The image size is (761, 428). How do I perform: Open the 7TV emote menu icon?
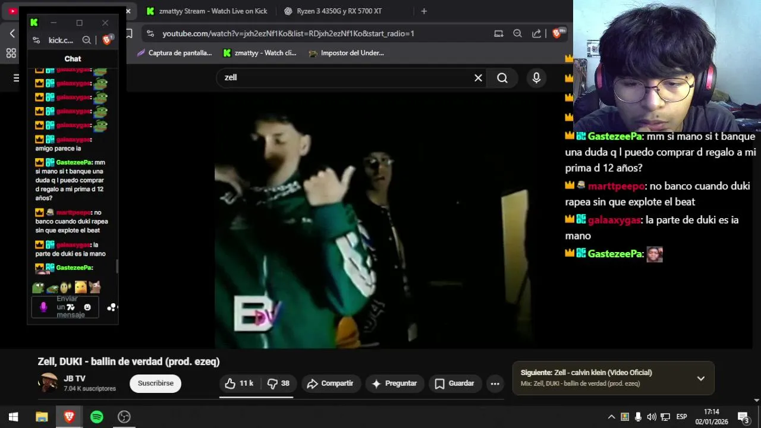pyautogui.click(x=71, y=307)
